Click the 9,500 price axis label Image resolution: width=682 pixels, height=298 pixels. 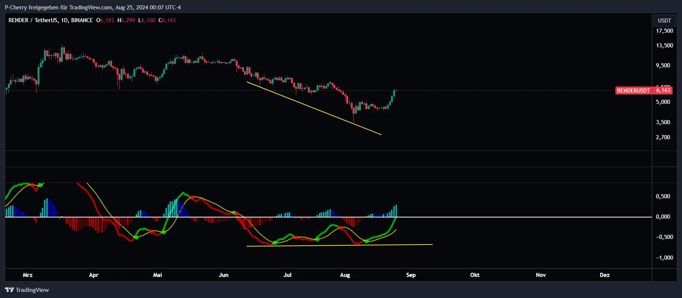pyautogui.click(x=663, y=65)
